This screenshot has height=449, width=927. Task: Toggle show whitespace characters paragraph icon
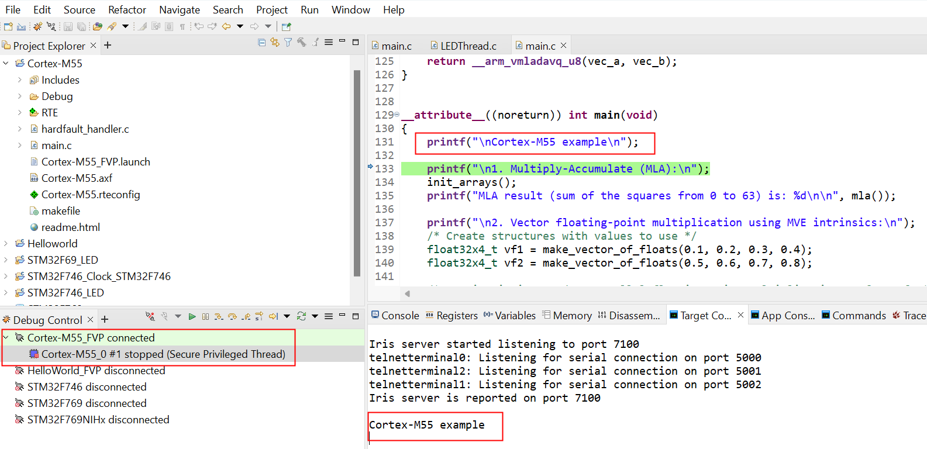(x=182, y=26)
